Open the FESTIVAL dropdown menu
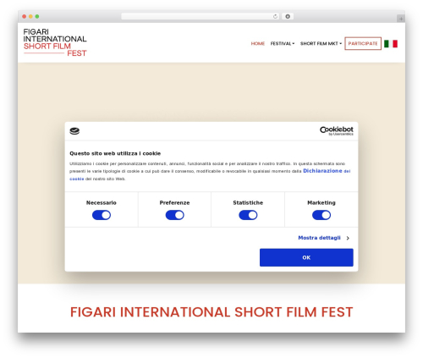This screenshot has height=358, width=423. point(283,43)
